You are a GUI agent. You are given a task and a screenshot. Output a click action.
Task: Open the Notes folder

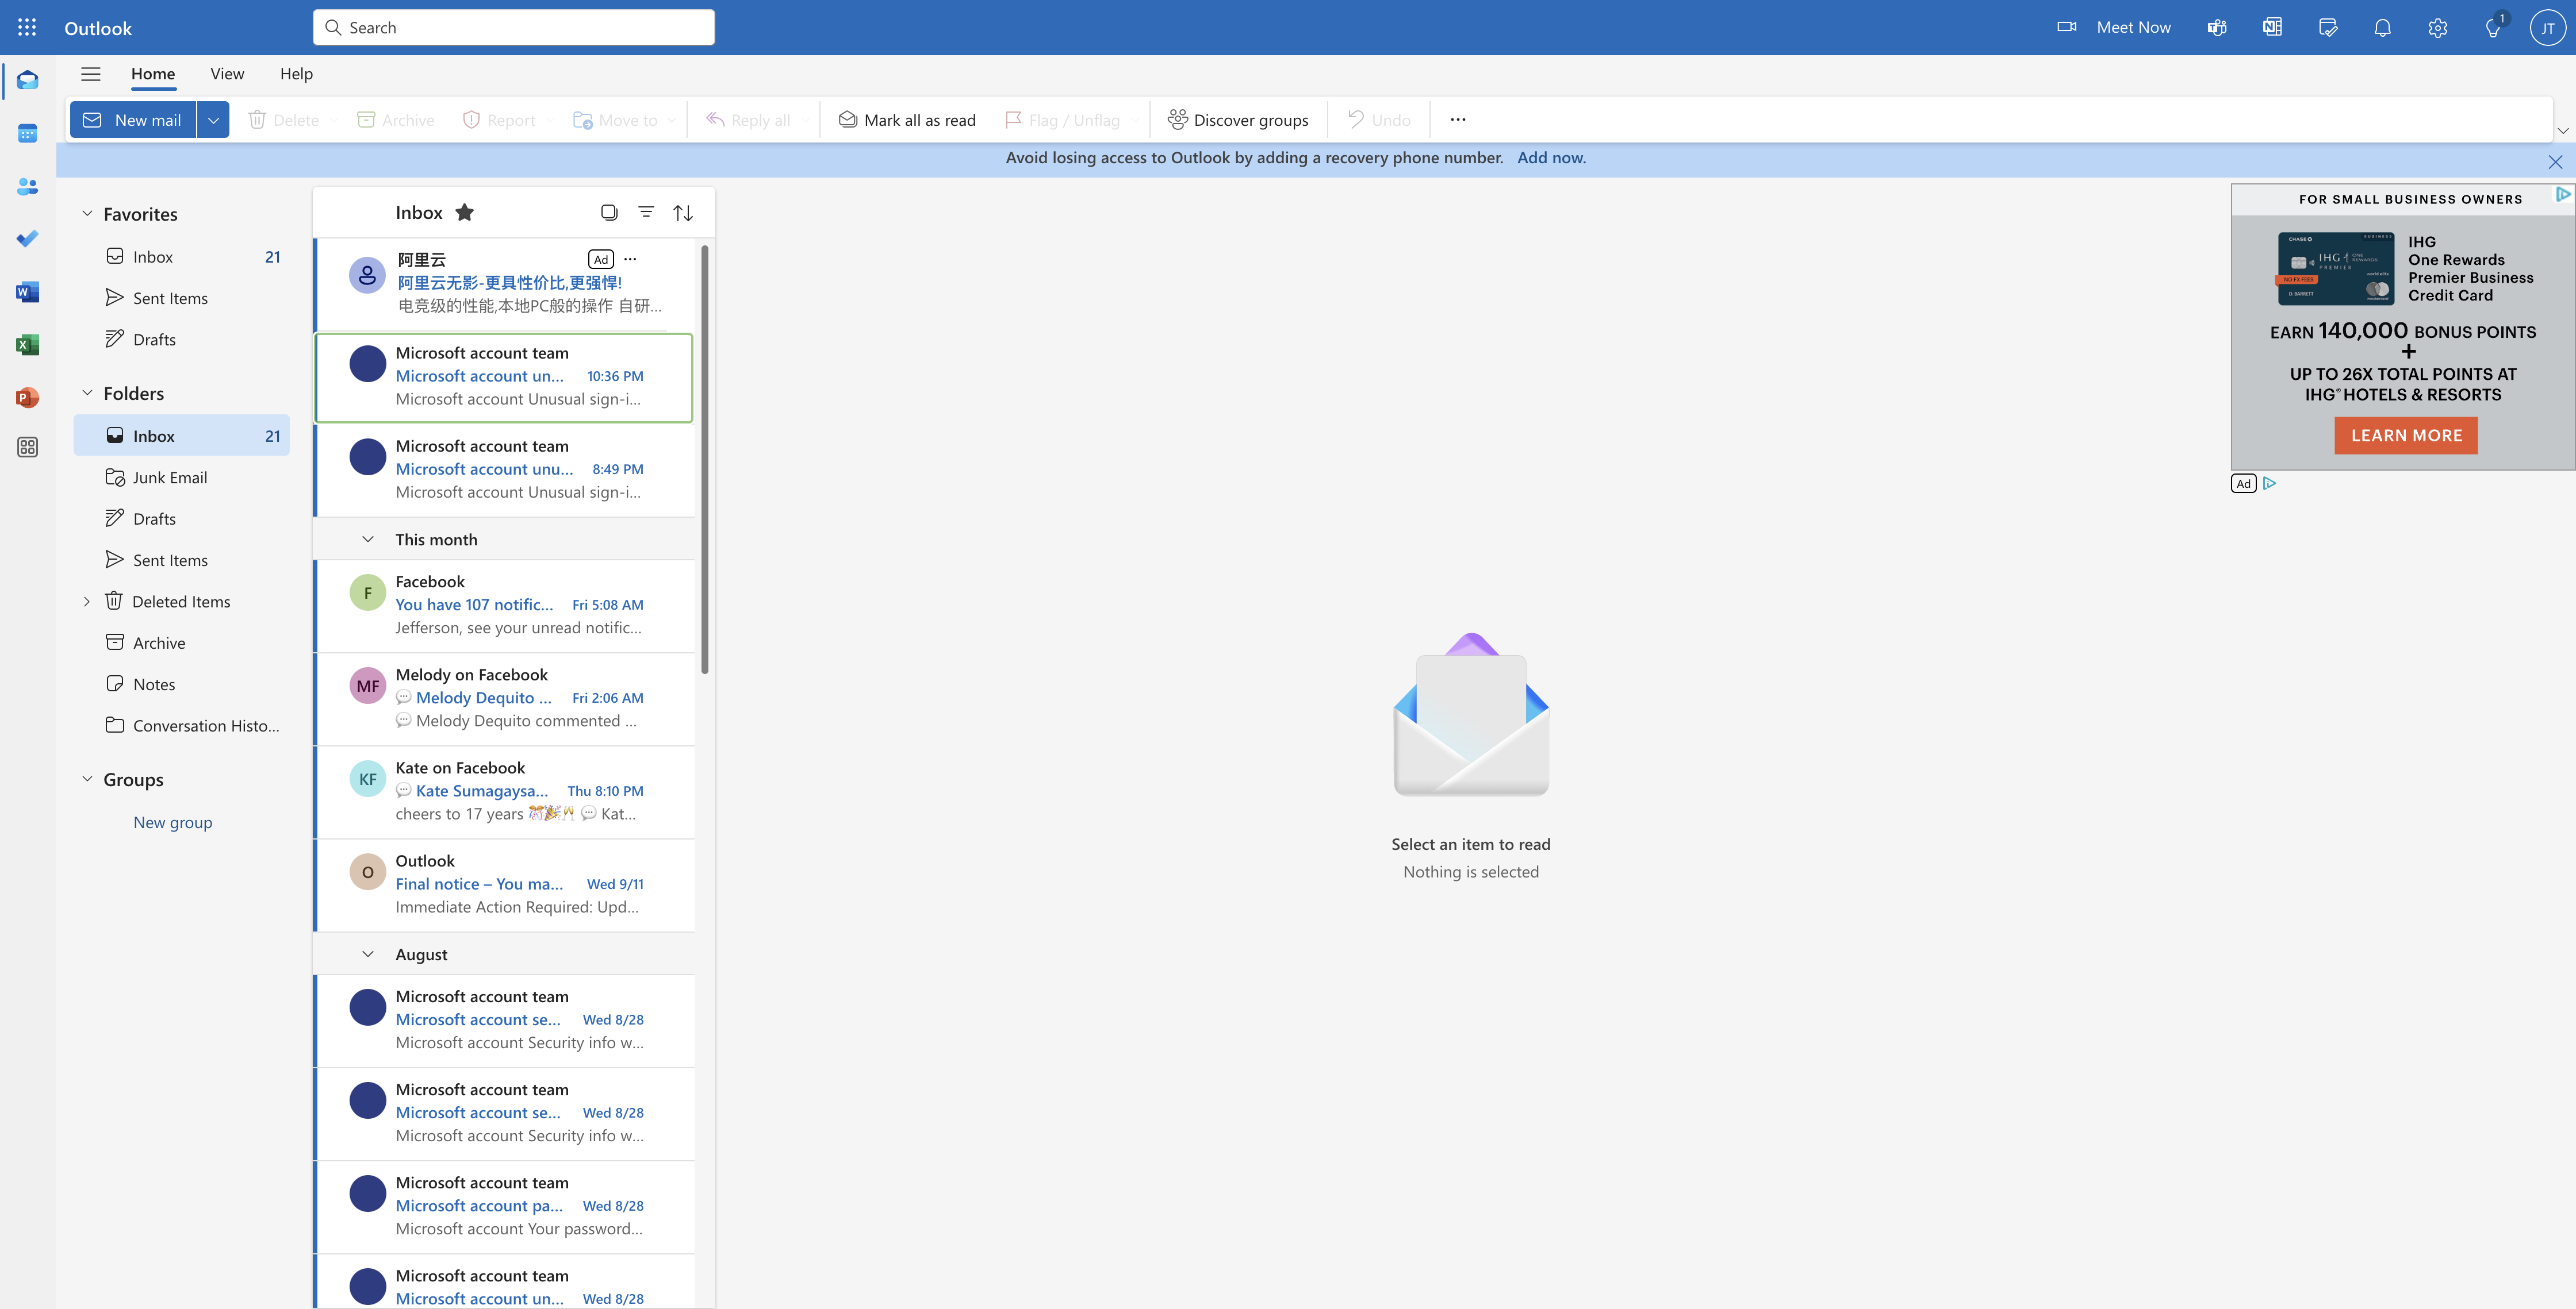[181, 684]
